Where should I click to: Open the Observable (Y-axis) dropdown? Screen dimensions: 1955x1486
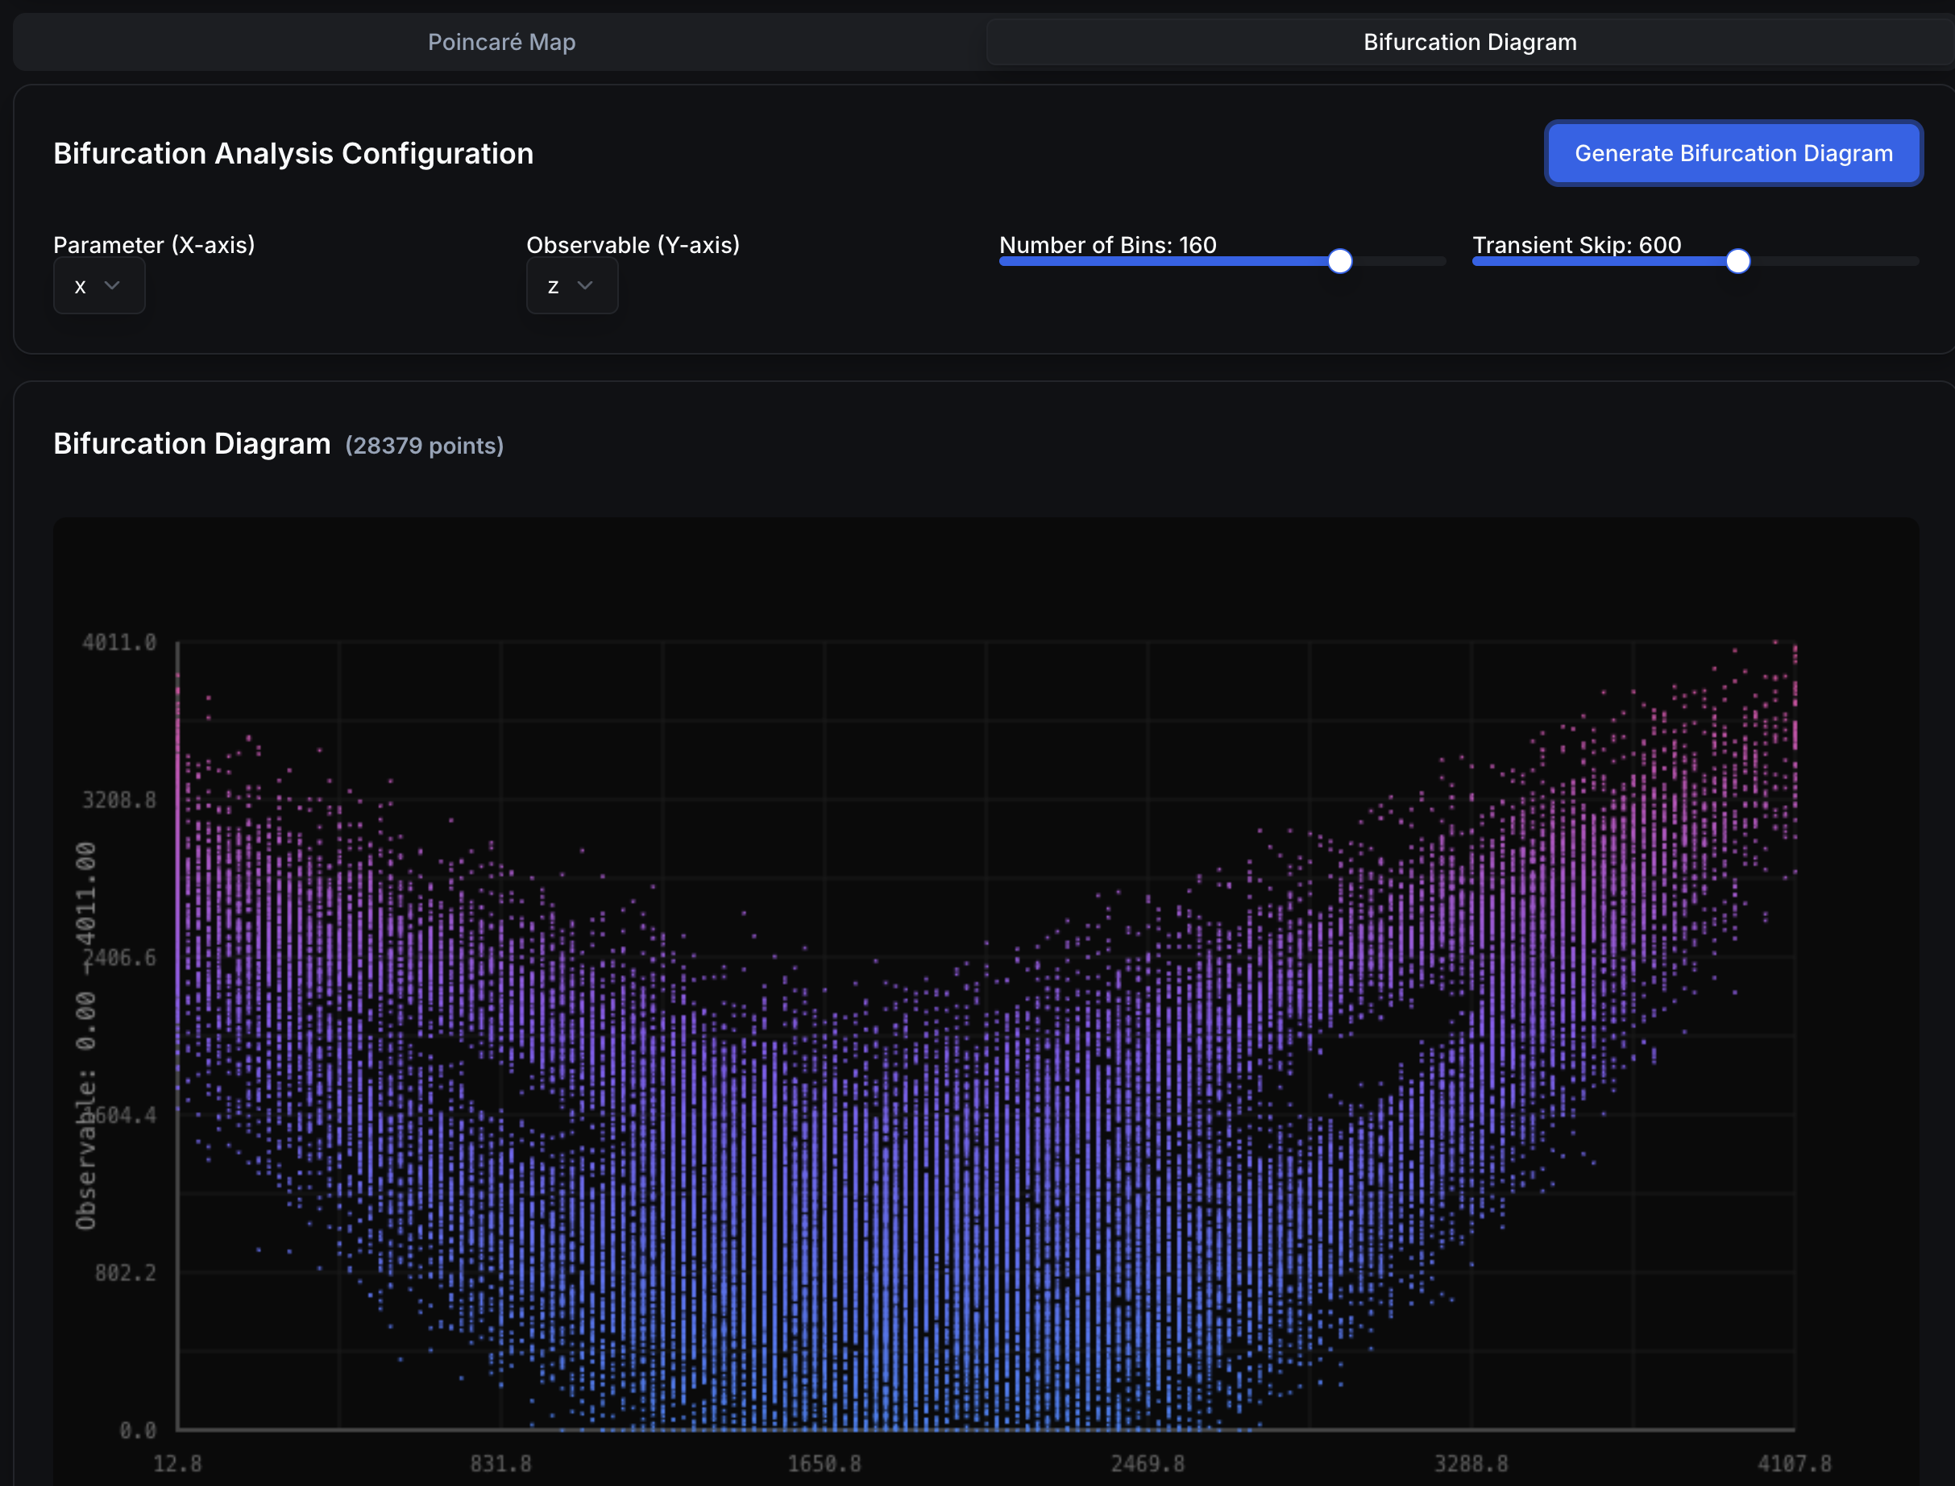571,286
